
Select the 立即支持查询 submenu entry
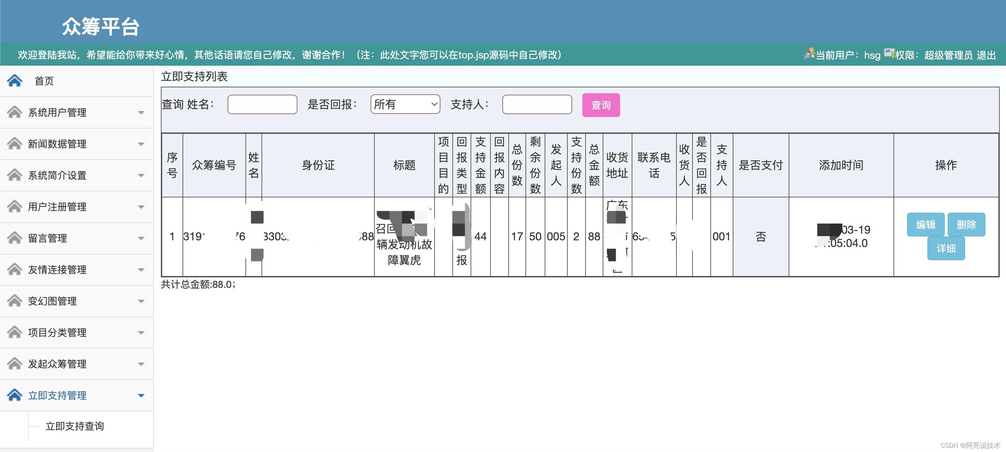pyautogui.click(x=74, y=426)
